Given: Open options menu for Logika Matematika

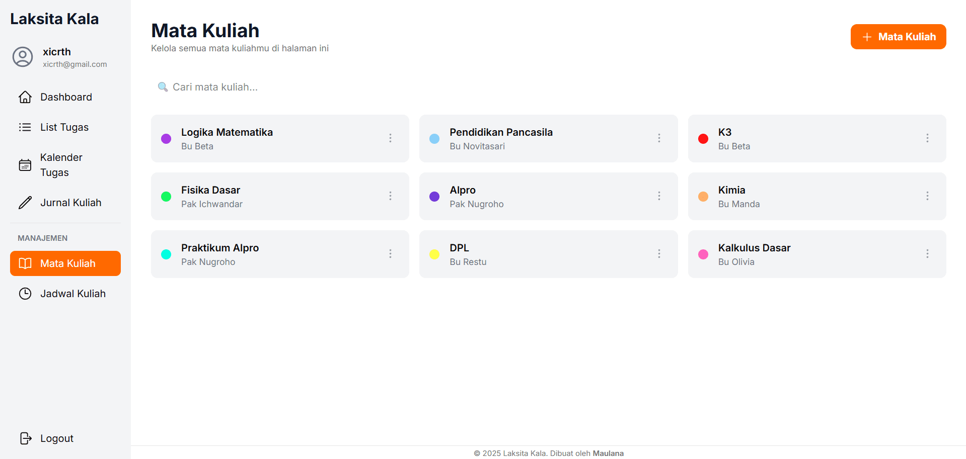Looking at the screenshot, I should (390, 138).
